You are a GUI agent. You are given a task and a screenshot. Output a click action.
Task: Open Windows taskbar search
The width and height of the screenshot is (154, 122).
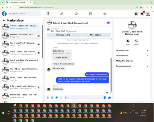coord(9,112)
